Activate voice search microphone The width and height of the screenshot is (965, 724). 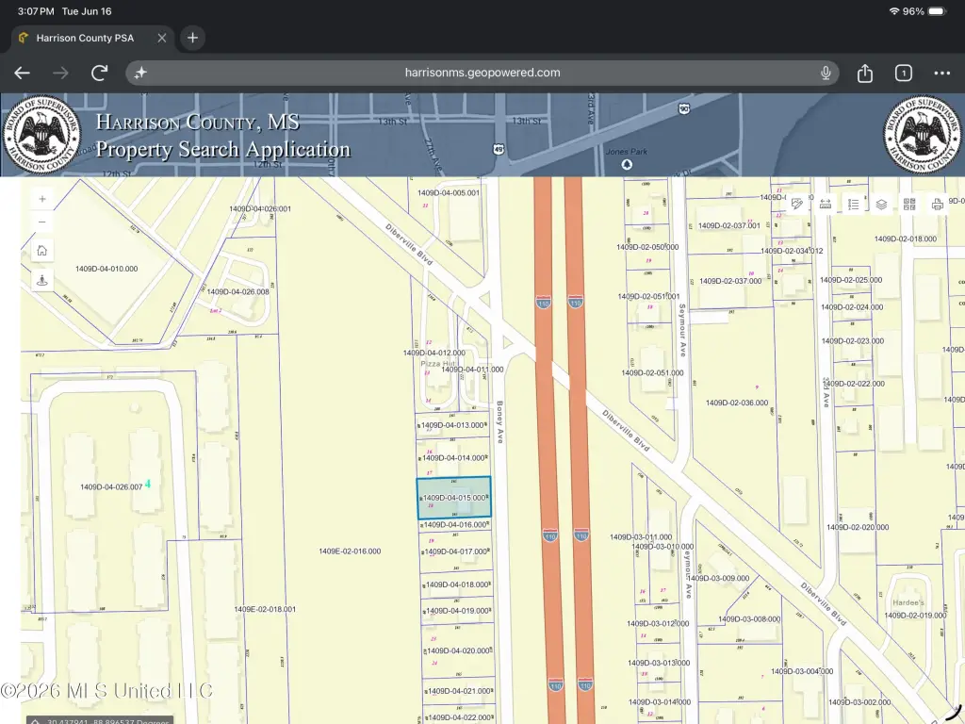click(x=826, y=73)
